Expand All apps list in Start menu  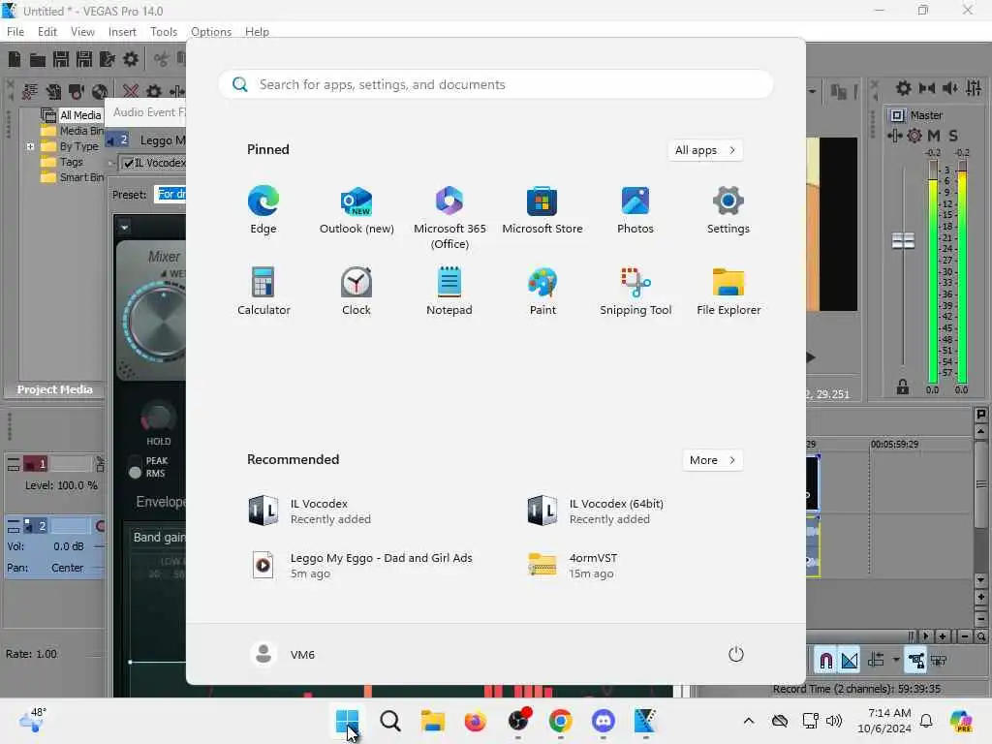pyautogui.click(x=705, y=150)
